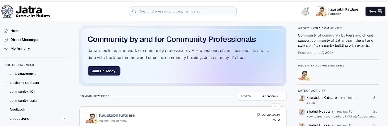This screenshot has height=126, width=388.
Task: Click the Direct Messages envelope icon
Action: (x=6, y=40)
